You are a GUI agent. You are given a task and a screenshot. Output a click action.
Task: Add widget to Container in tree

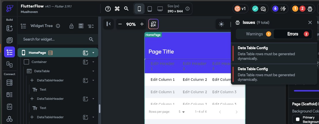click(85, 62)
